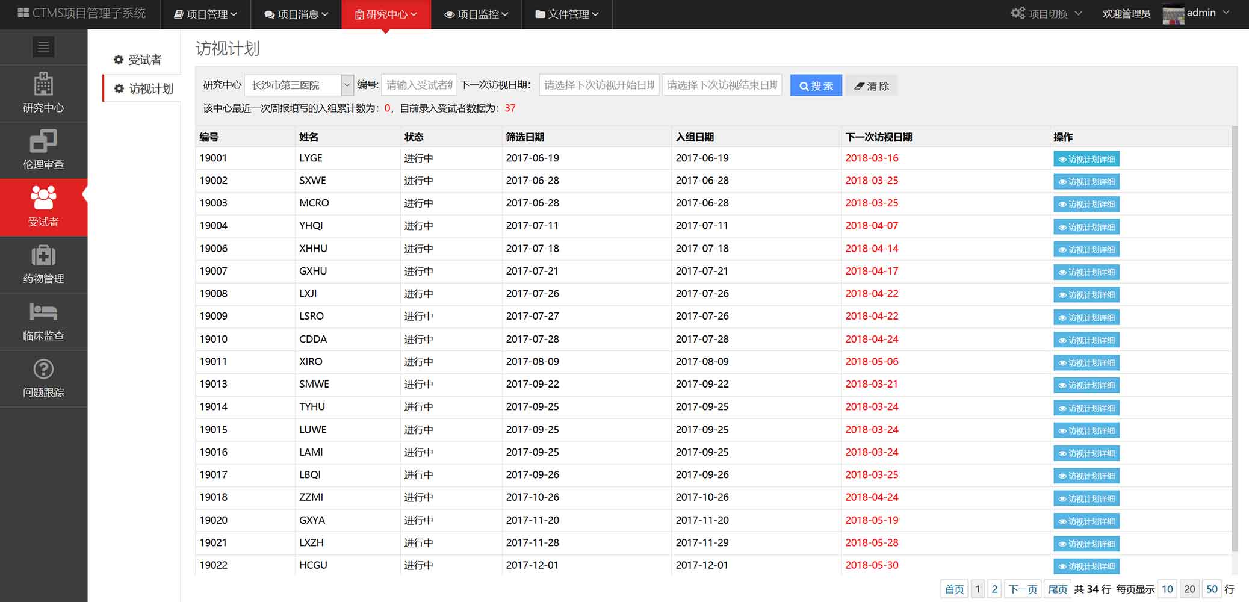Go to 尾页 last page
Screen dimensions: 1249x602
tap(1058, 589)
